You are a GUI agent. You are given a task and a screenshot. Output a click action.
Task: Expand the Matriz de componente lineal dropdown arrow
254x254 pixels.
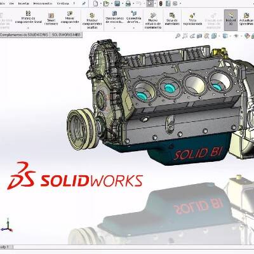(x=28, y=28)
